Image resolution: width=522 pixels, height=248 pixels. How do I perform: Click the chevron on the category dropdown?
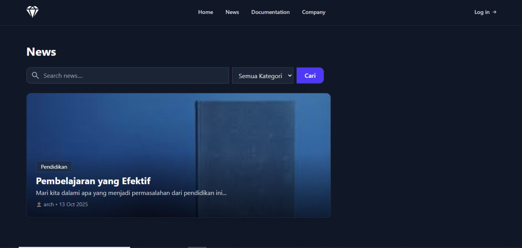(x=290, y=75)
